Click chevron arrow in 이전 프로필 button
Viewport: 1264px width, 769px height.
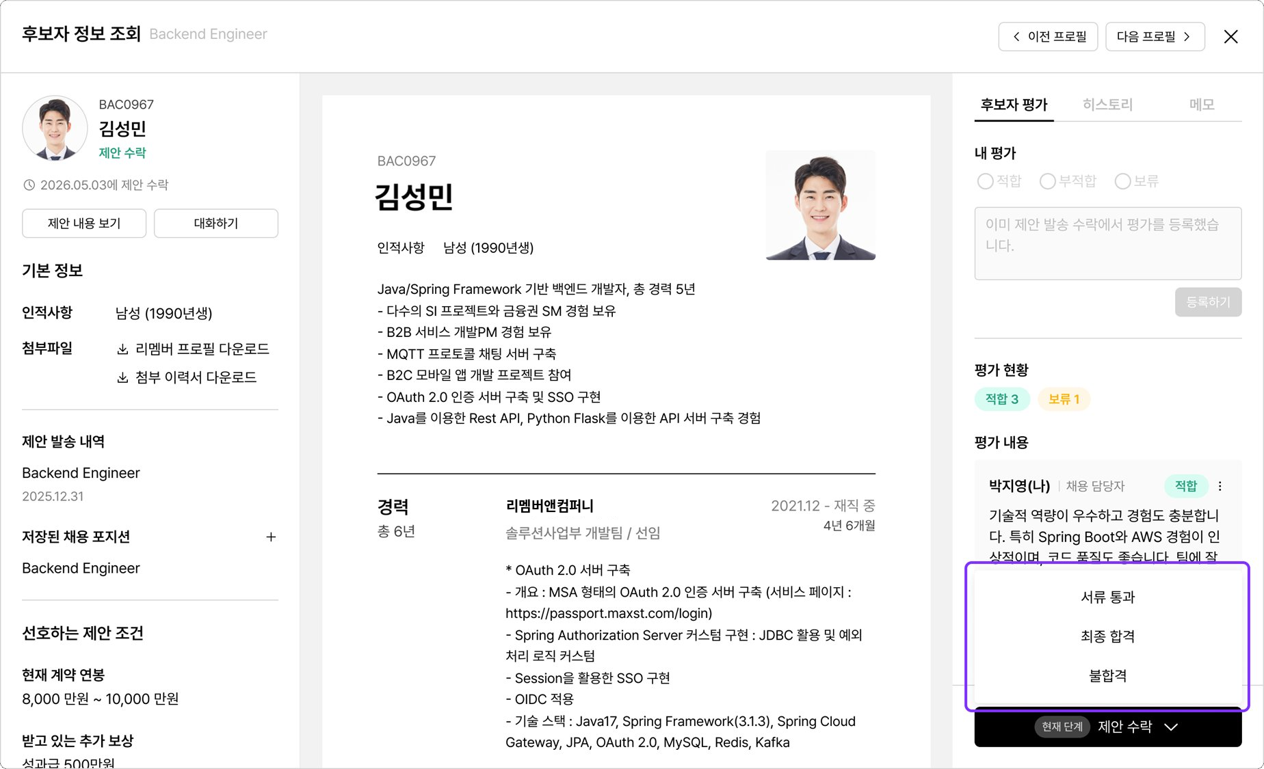(1016, 37)
